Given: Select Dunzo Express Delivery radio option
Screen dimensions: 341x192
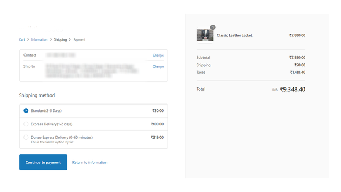Looking at the screenshot, I should coord(26,138).
